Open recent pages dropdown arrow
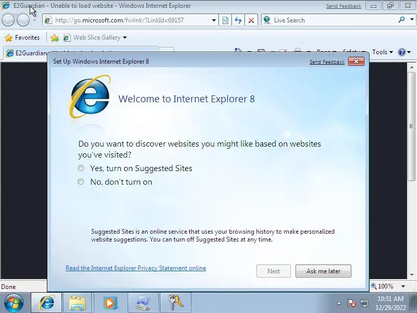 click(x=35, y=20)
